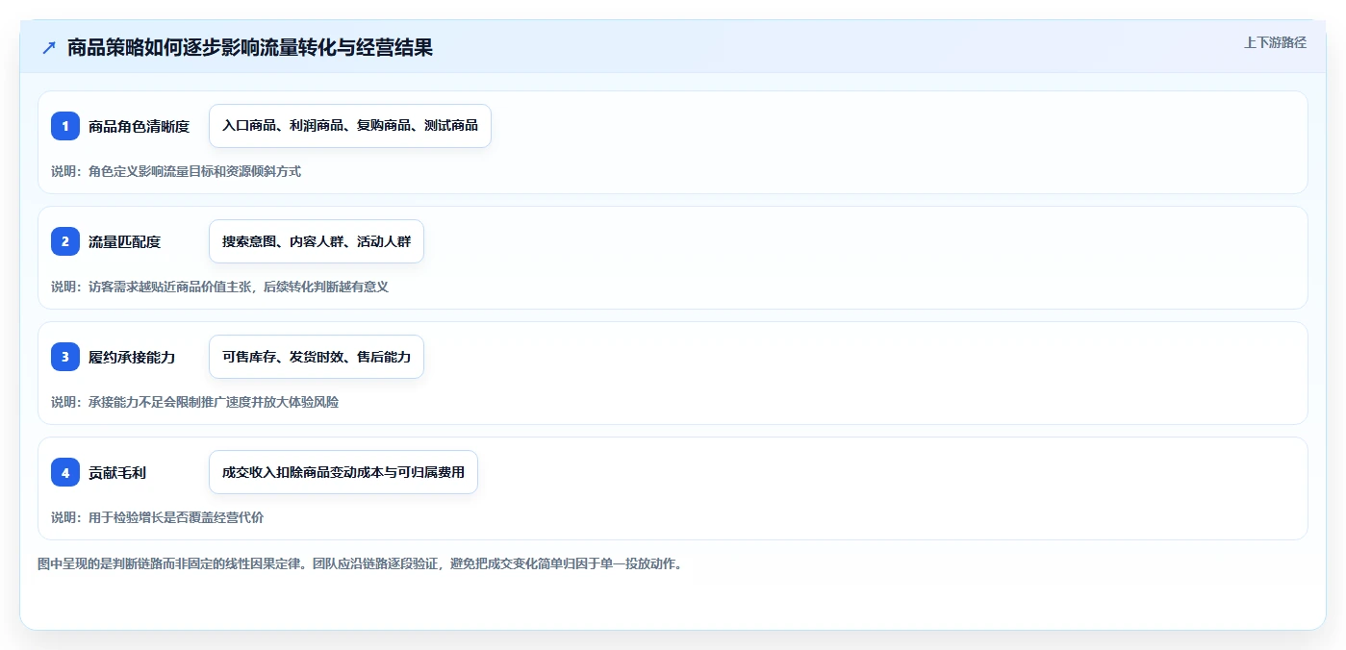The image size is (1346, 650).
Task: Click the number 2 step badge
Action: [65, 241]
